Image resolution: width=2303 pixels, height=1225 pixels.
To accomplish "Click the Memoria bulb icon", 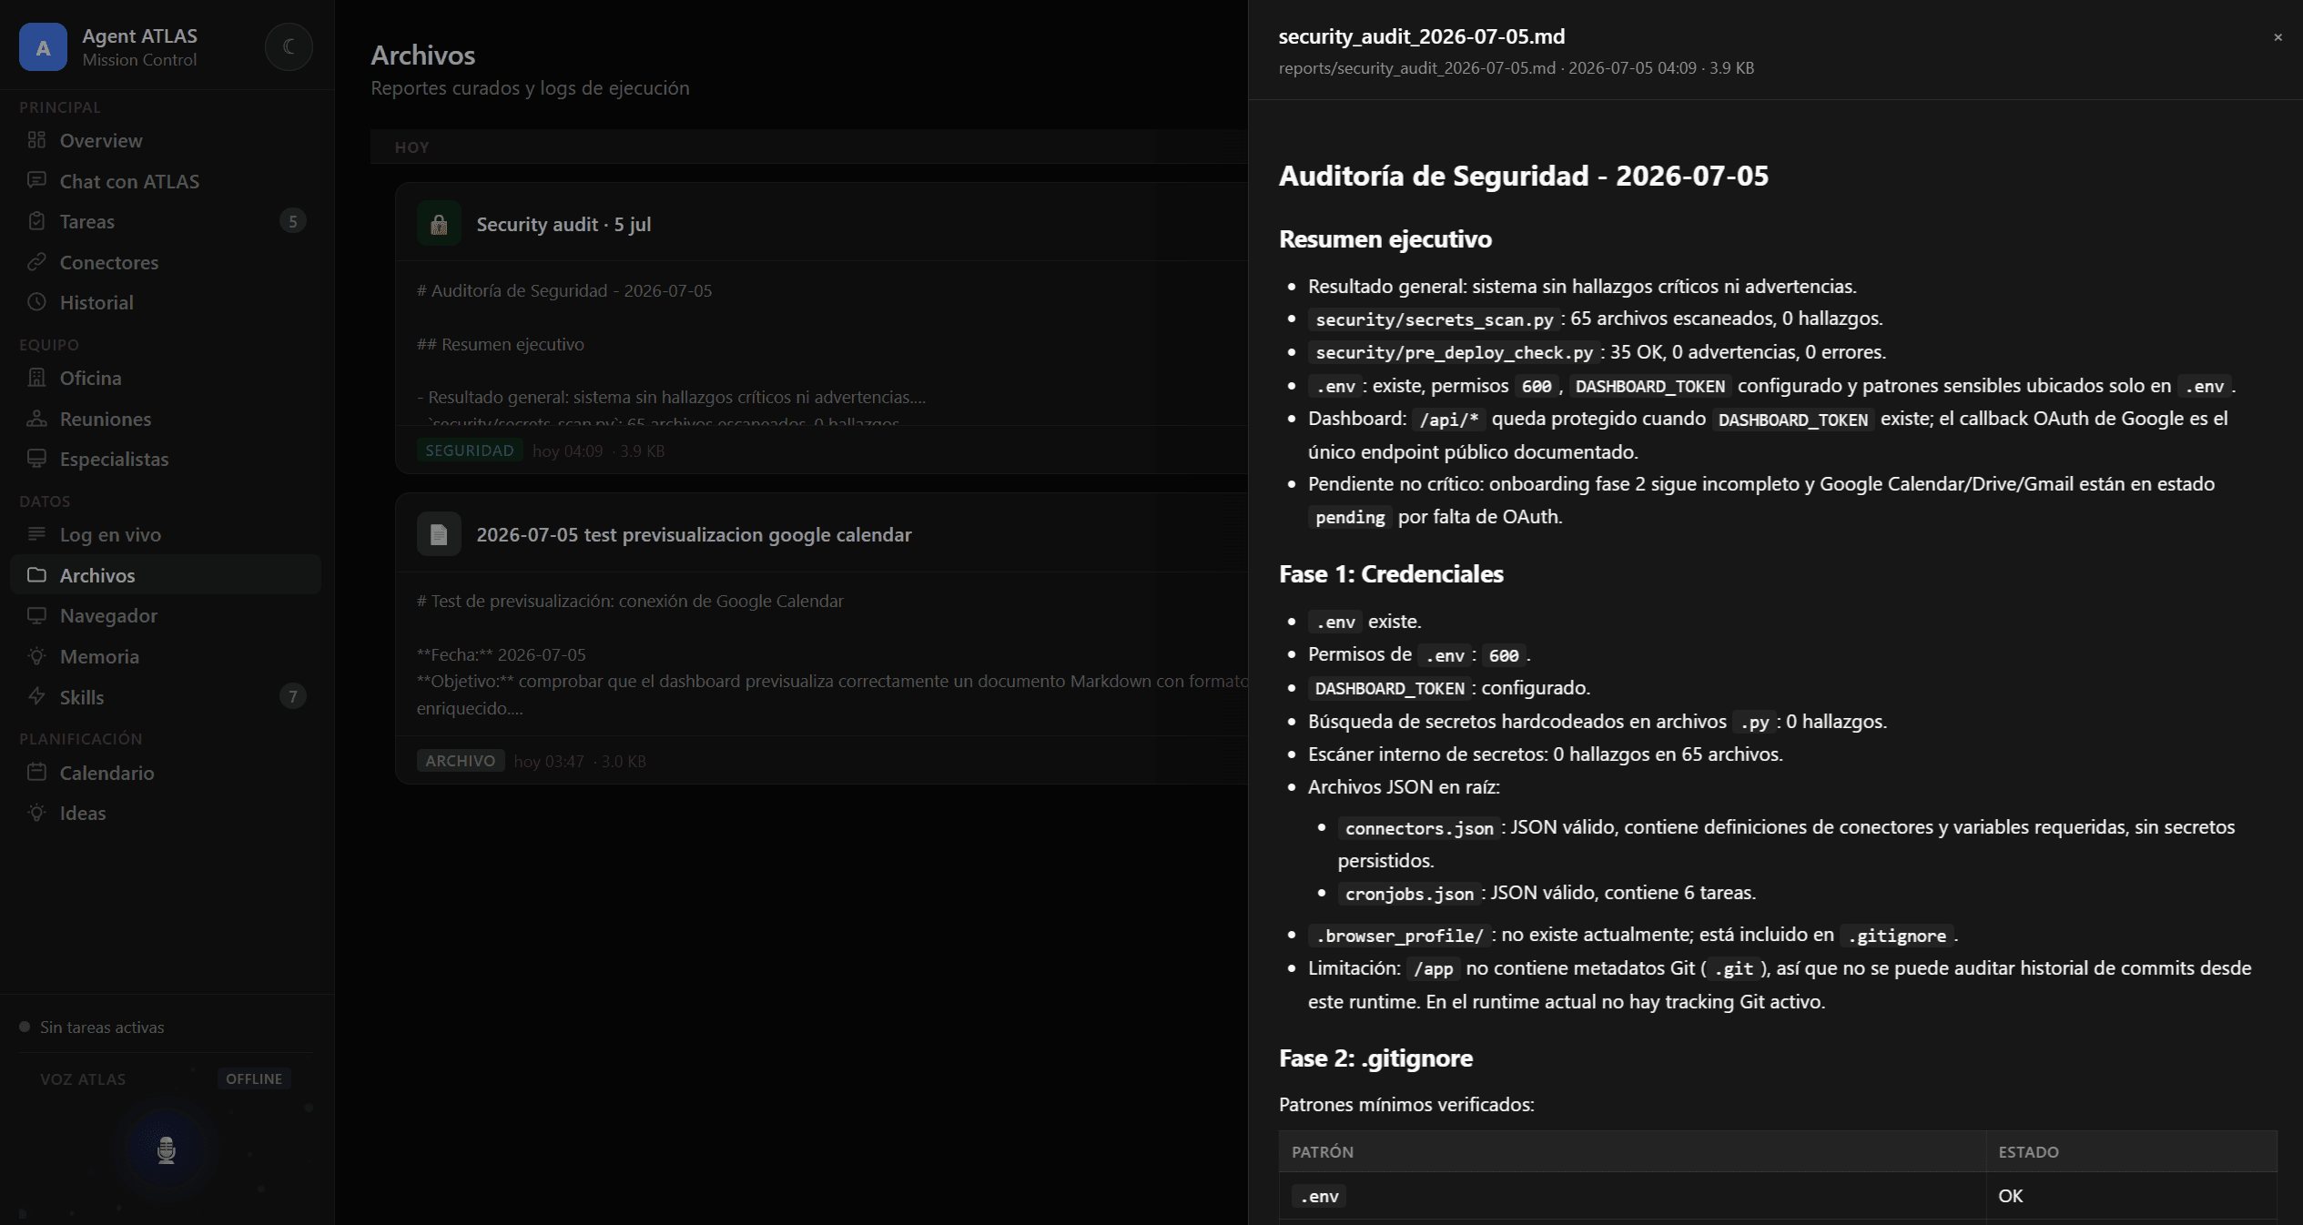I will pos(36,656).
